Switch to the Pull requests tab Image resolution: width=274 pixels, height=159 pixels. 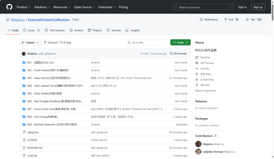[55, 30]
